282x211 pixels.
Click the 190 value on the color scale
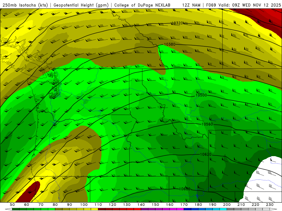click(213, 205)
